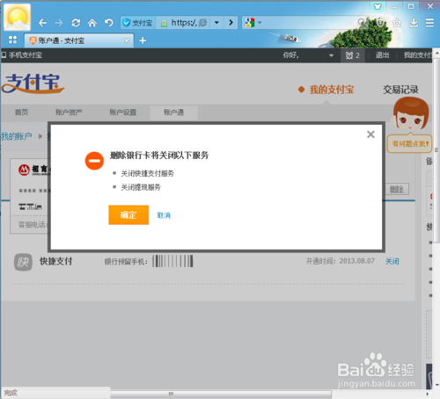Open the browser hamburger menu
Viewport: 440px width, 399px height.
(429, 23)
